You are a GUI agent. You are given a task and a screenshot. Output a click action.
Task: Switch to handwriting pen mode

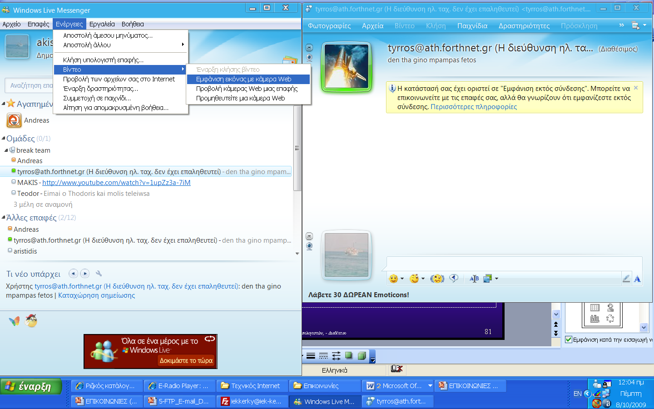[x=626, y=279]
